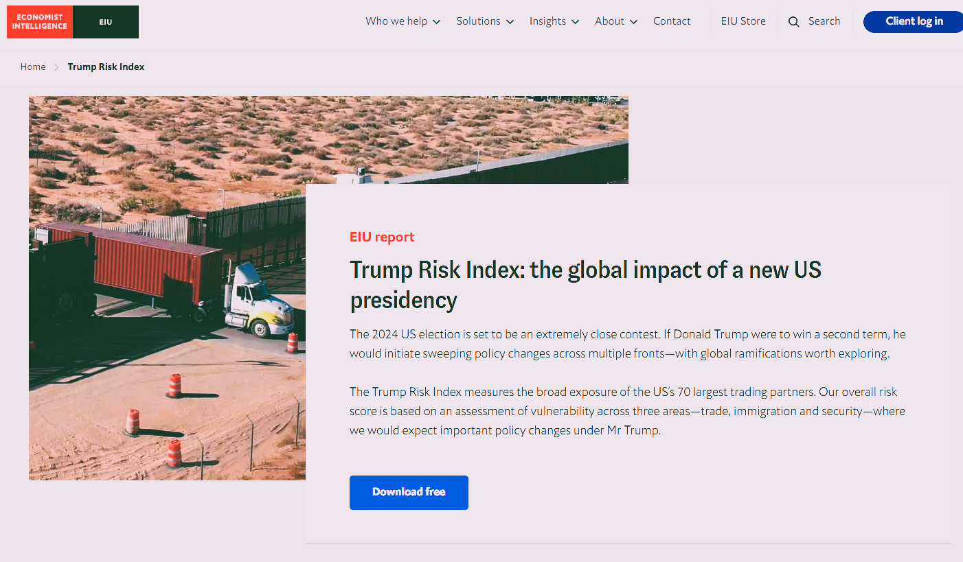Expand the About dropdown chevron

(633, 22)
